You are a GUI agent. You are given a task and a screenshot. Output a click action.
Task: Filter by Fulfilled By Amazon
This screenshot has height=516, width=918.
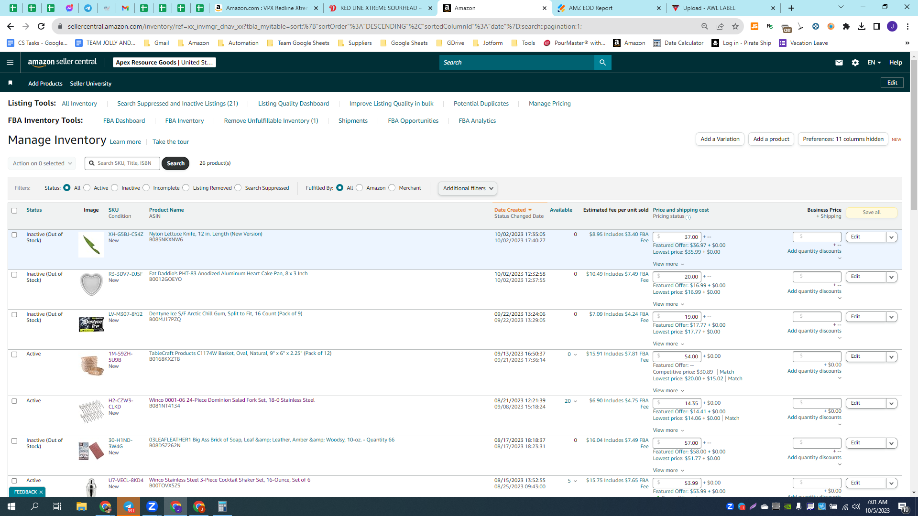point(360,188)
